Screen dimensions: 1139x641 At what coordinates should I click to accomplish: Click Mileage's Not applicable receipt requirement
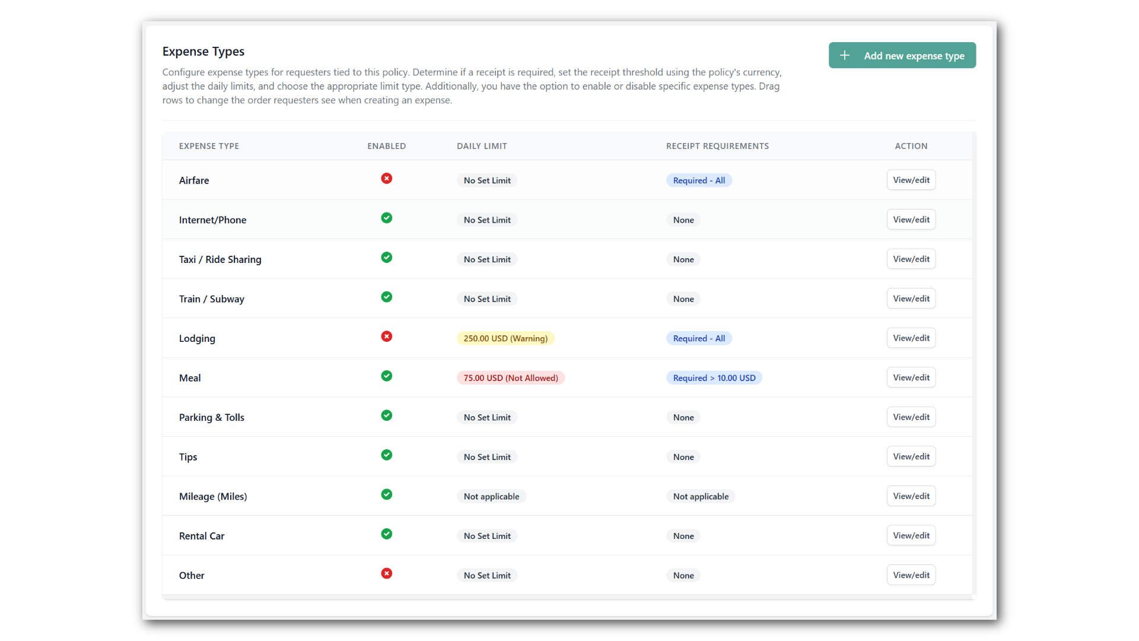701,496
